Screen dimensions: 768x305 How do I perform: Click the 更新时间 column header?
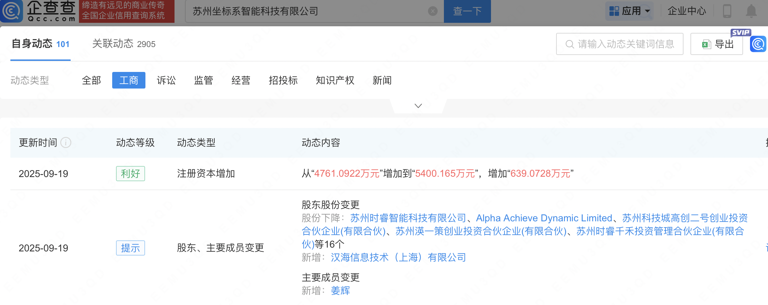[38, 142]
